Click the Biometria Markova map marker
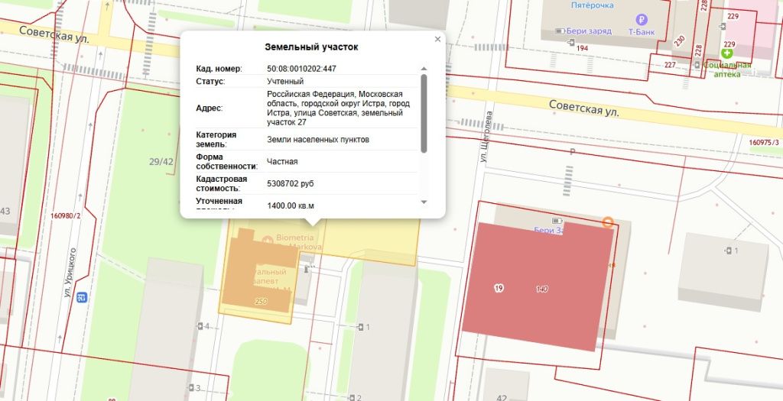Viewport: 783px width, 401px height. click(268, 239)
